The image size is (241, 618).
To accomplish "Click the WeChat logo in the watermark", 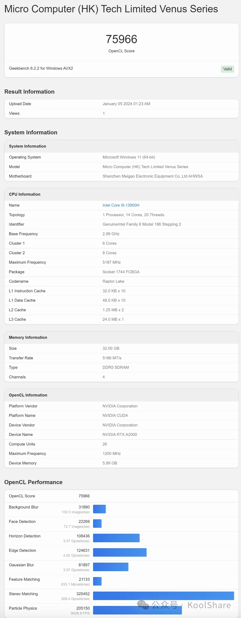I will (x=143, y=605).
